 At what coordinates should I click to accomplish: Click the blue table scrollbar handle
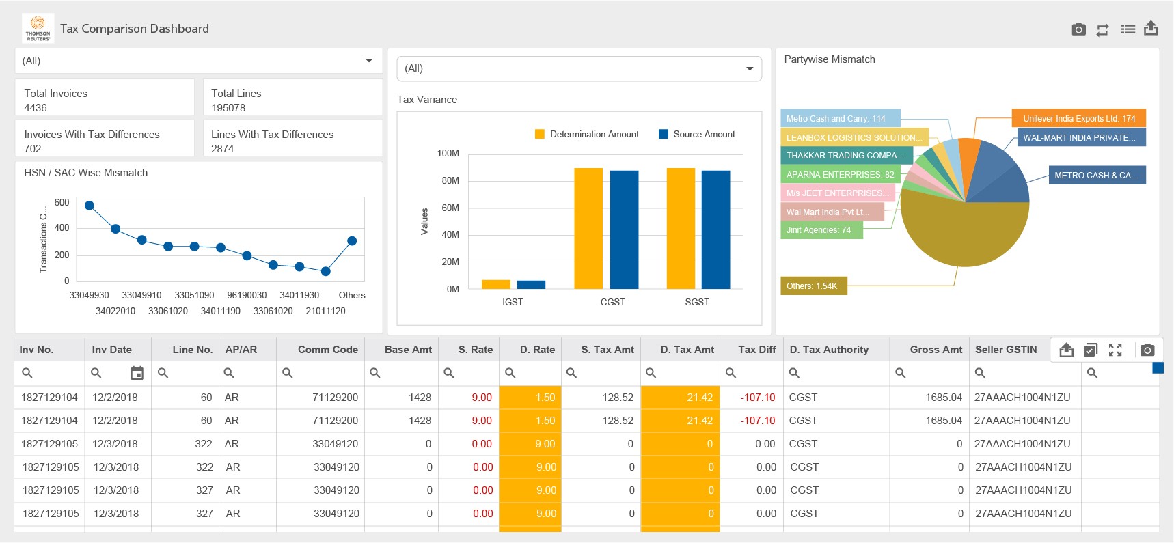tap(1158, 369)
